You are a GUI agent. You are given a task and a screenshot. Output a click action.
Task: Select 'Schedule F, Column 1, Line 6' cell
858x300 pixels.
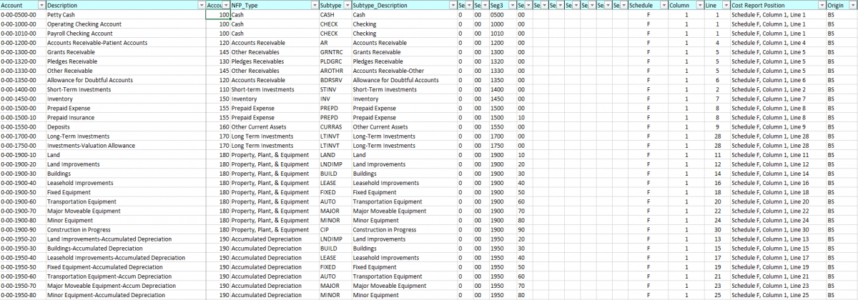pyautogui.click(x=778, y=80)
